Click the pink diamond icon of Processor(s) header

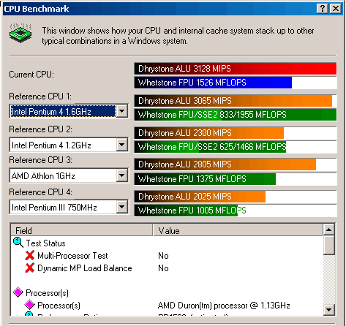pyautogui.click(x=18, y=292)
